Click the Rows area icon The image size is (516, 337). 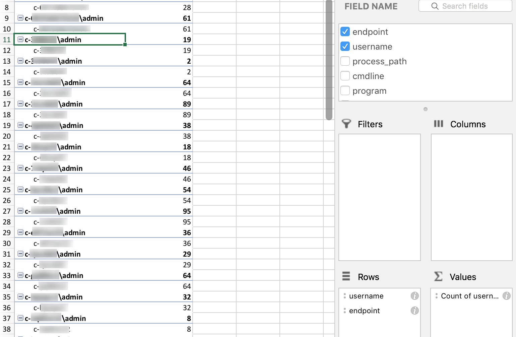tap(346, 276)
